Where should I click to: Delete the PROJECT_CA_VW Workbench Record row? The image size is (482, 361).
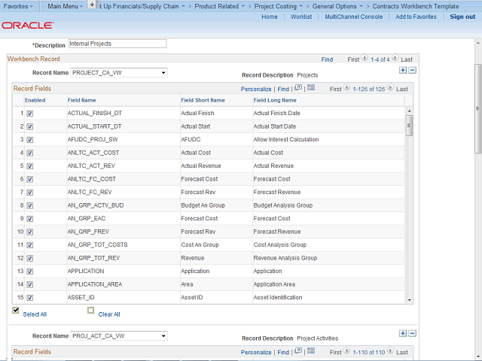(x=413, y=70)
